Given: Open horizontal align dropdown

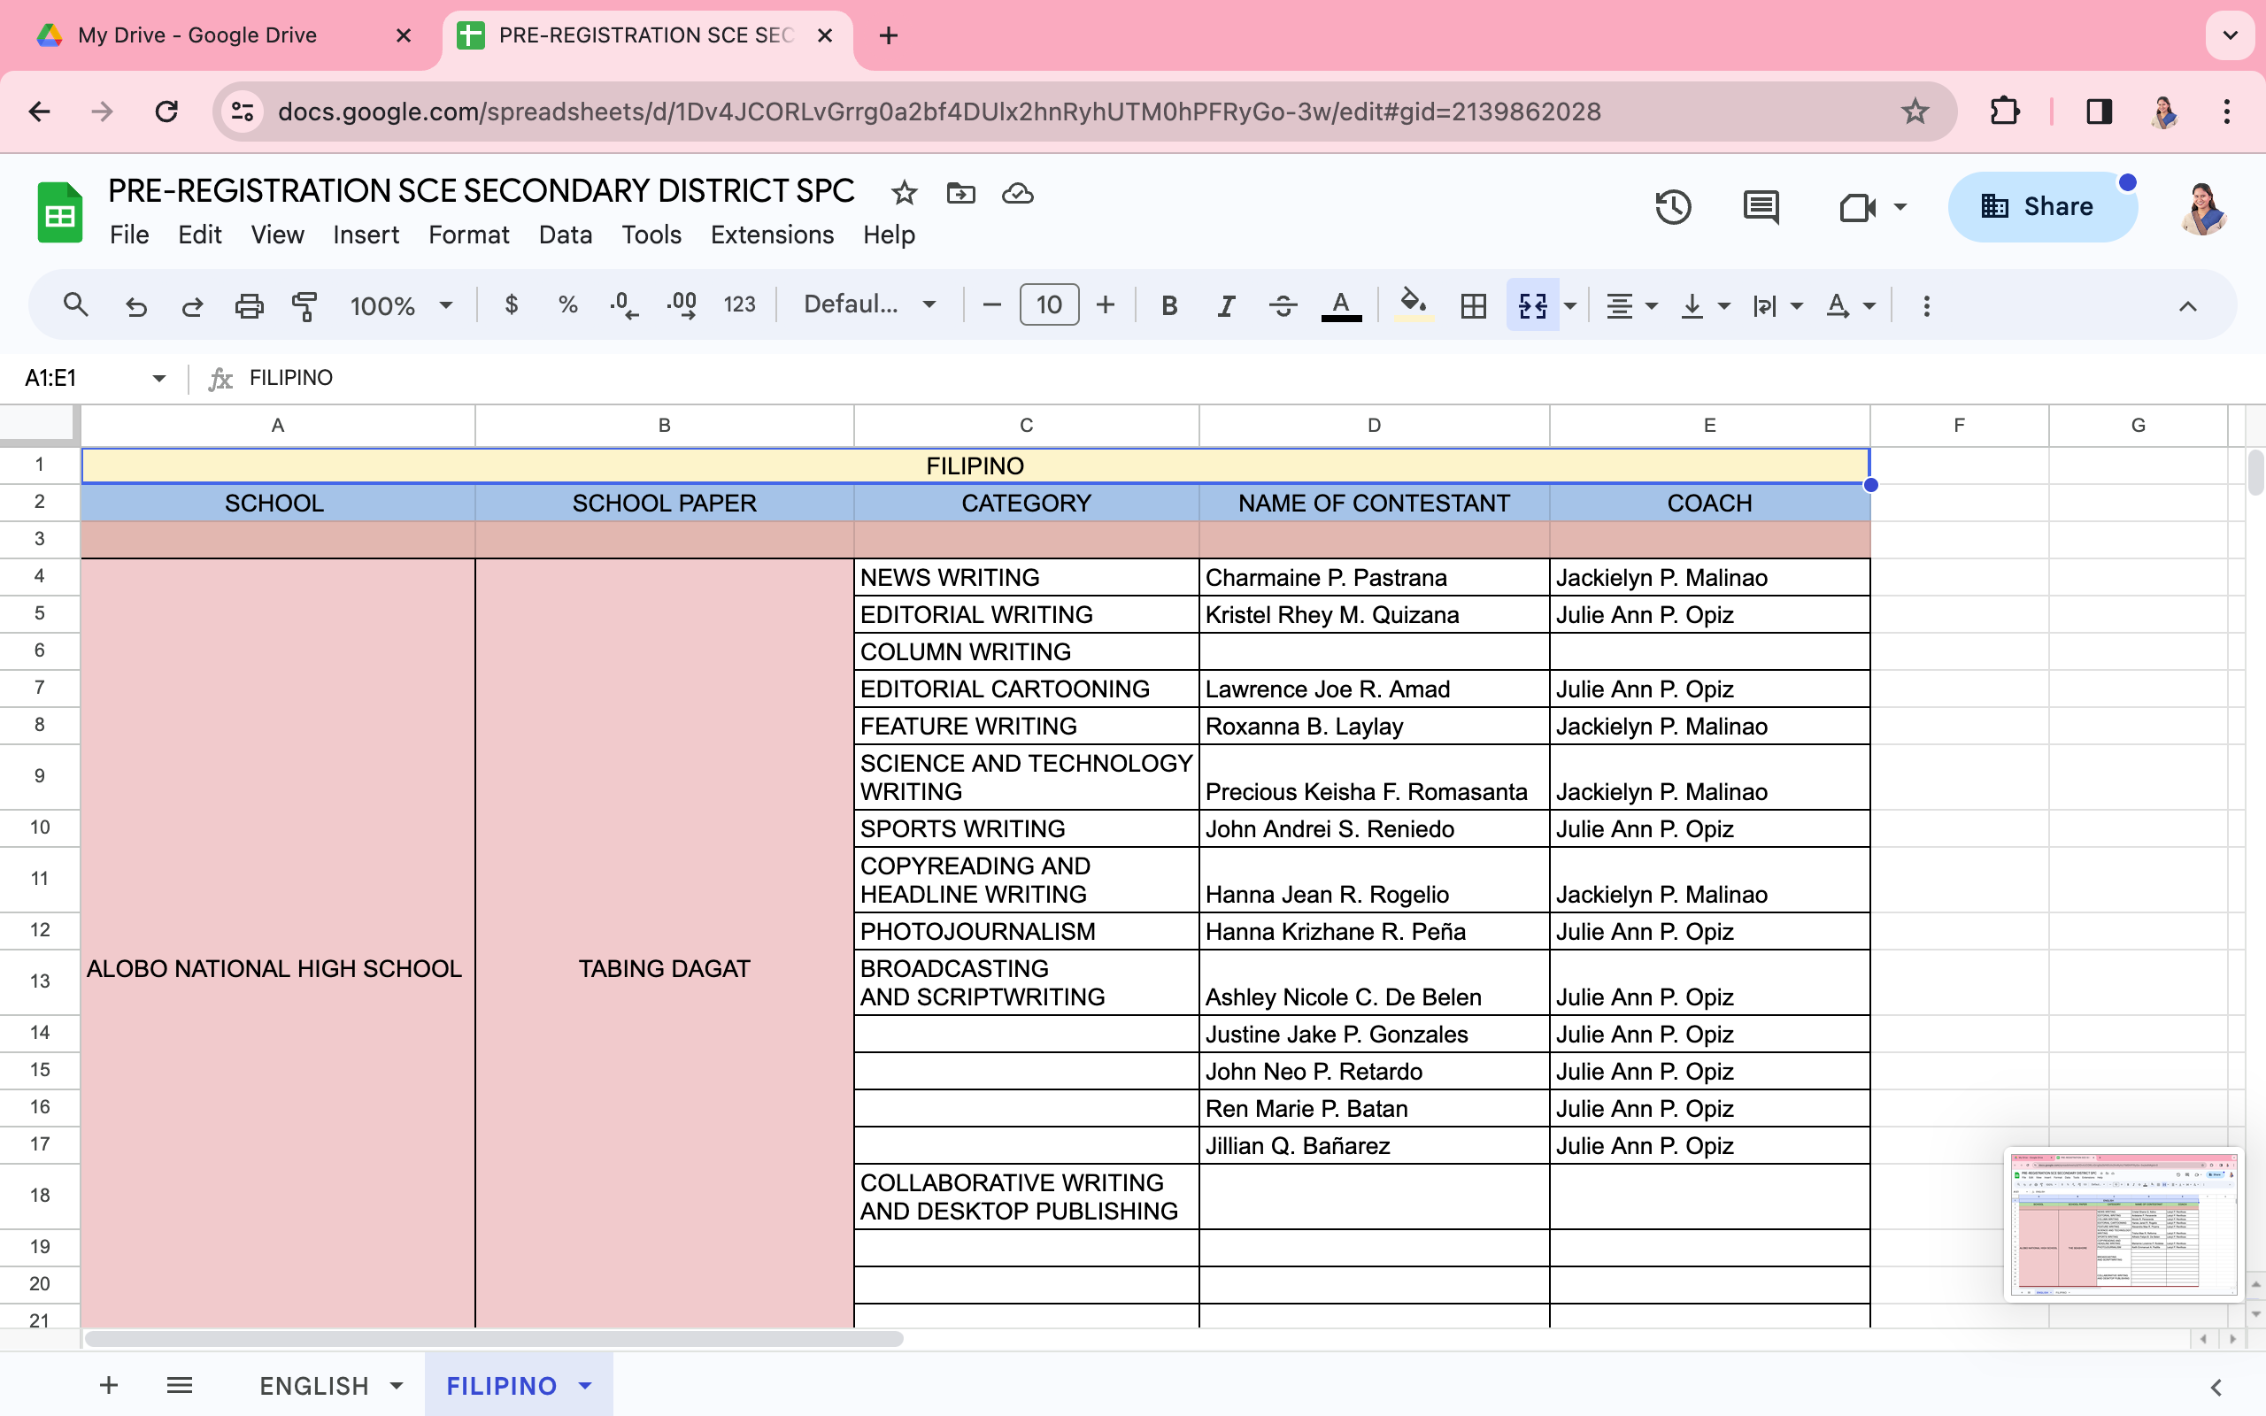Looking at the screenshot, I should tap(1630, 305).
